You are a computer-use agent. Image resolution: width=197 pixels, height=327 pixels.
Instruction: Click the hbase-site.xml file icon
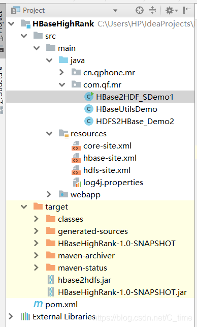(76, 158)
